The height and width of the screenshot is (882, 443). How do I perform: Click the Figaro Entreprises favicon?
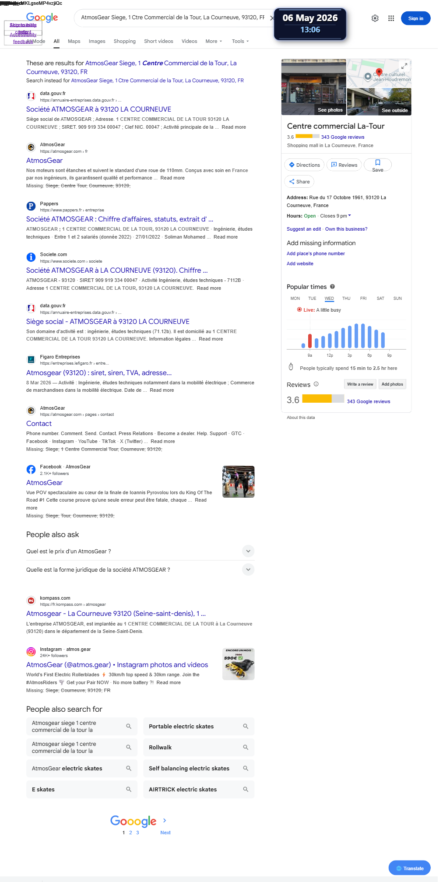coord(31,359)
